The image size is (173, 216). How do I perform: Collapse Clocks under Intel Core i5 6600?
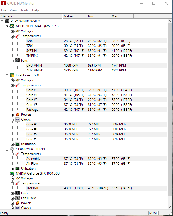coord(12,120)
